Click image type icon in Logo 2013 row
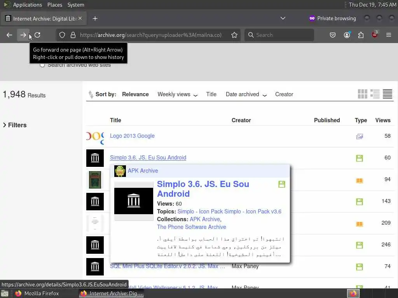This screenshot has height=298, width=398. coord(360,136)
